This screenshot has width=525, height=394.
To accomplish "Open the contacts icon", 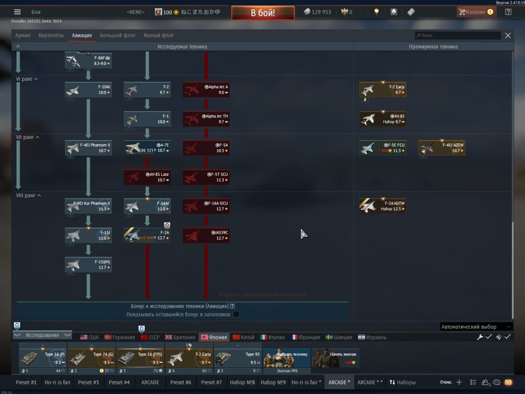I will [x=486, y=382].
